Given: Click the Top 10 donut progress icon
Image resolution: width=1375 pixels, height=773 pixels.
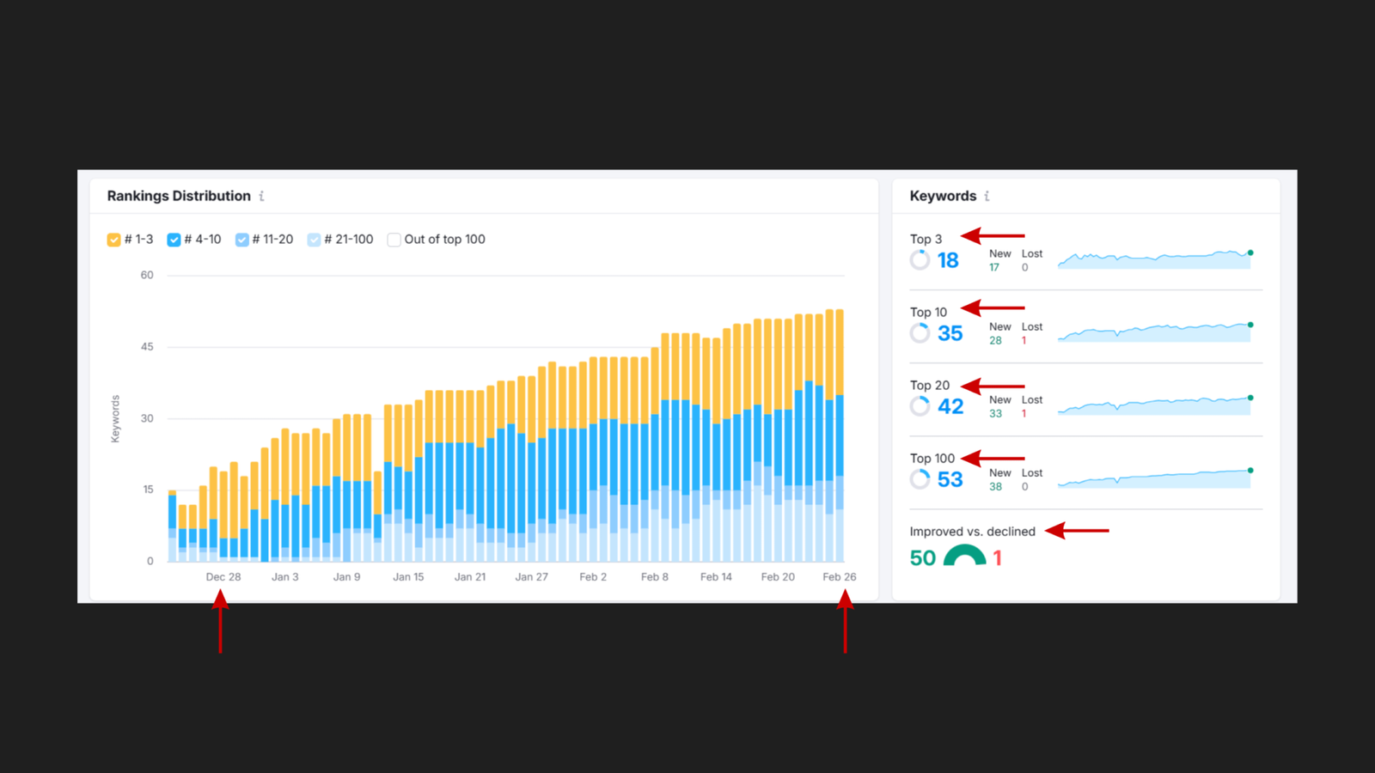Looking at the screenshot, I should coord(919,332).
